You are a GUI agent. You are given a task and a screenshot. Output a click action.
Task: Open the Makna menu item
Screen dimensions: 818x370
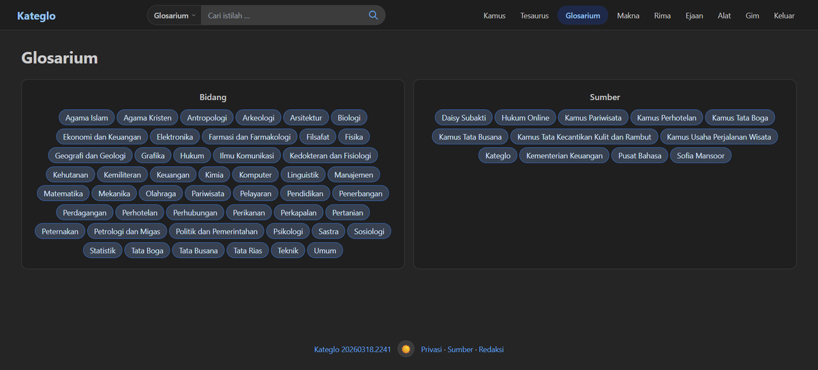pyautogui.click(x=628, y=15)
